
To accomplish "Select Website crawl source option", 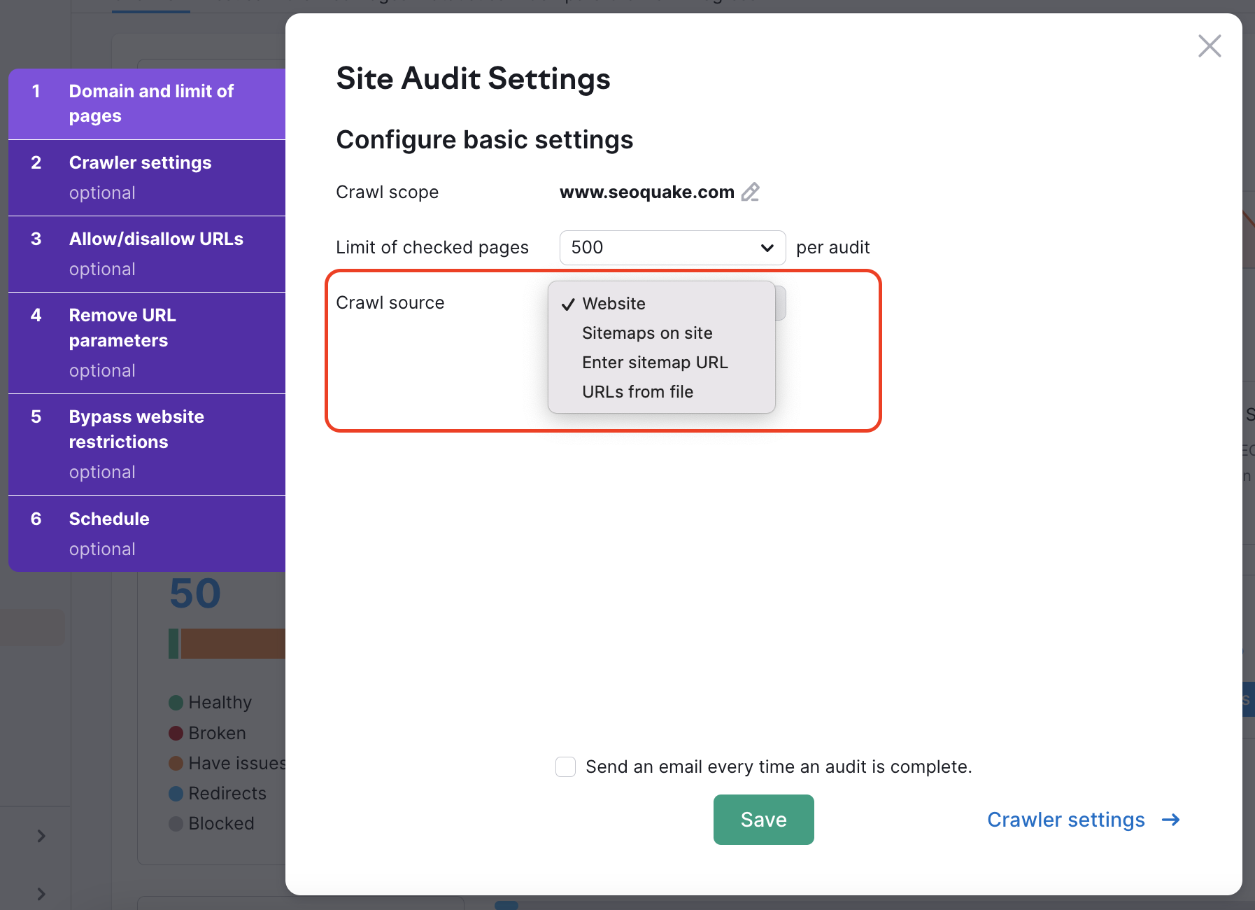I will tap(662, 304).
